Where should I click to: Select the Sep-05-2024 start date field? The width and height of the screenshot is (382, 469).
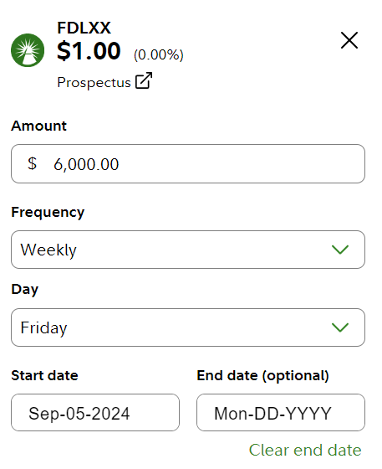pyautogui.click(x=95, y=412)
